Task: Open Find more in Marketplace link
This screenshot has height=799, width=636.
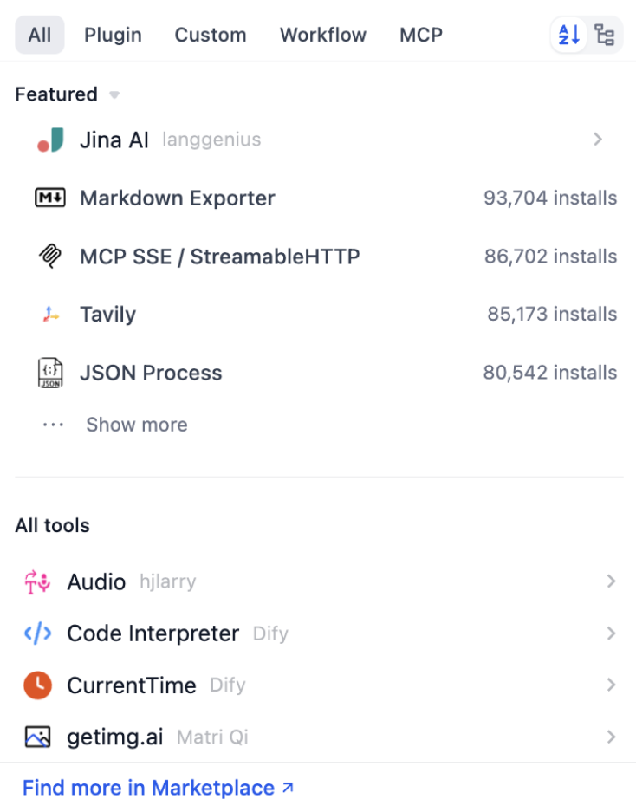Action: point(158,788)
